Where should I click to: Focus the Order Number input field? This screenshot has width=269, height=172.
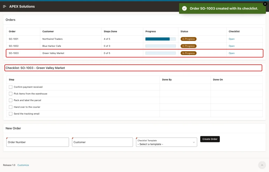pyautogui.click(x=38, y=142)
